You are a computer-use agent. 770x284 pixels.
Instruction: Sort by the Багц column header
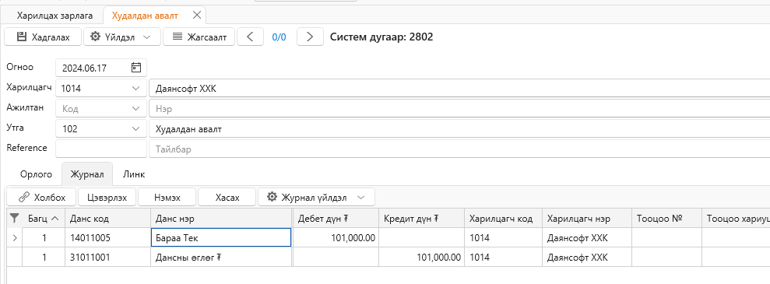(44, 218)
